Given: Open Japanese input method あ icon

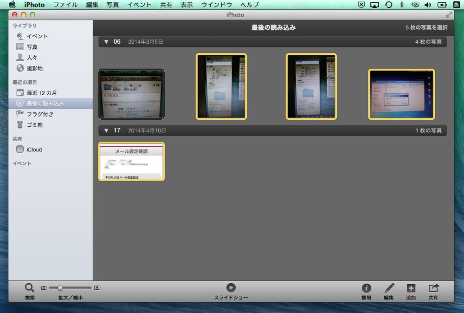Looking at the screenshot, I should [x=457, y=5].
